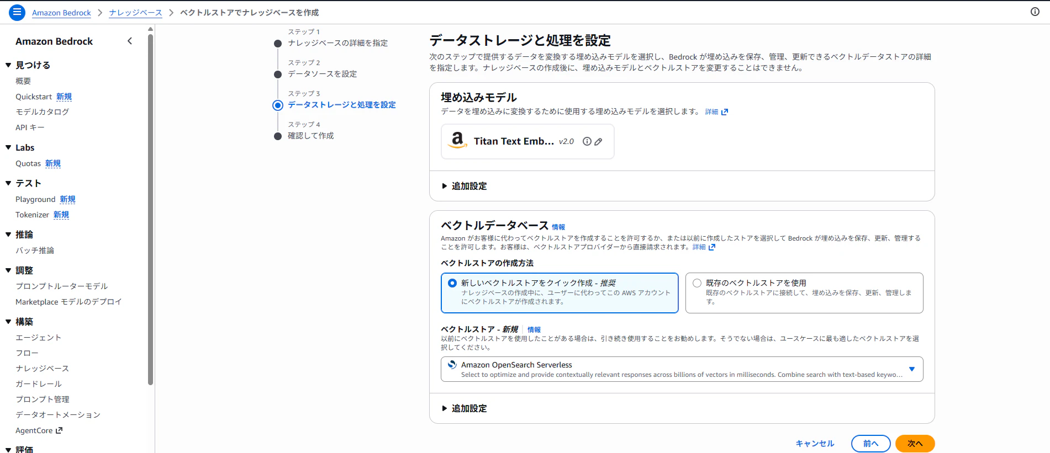The image size is (1050, 453).
Task: Go to step 2 データソースを設定
Action: click(322, 74)
